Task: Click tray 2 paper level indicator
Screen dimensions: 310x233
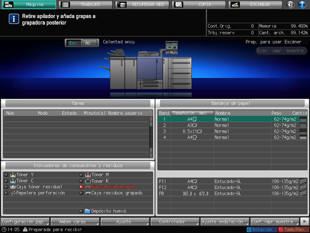Action: (303, 126)
